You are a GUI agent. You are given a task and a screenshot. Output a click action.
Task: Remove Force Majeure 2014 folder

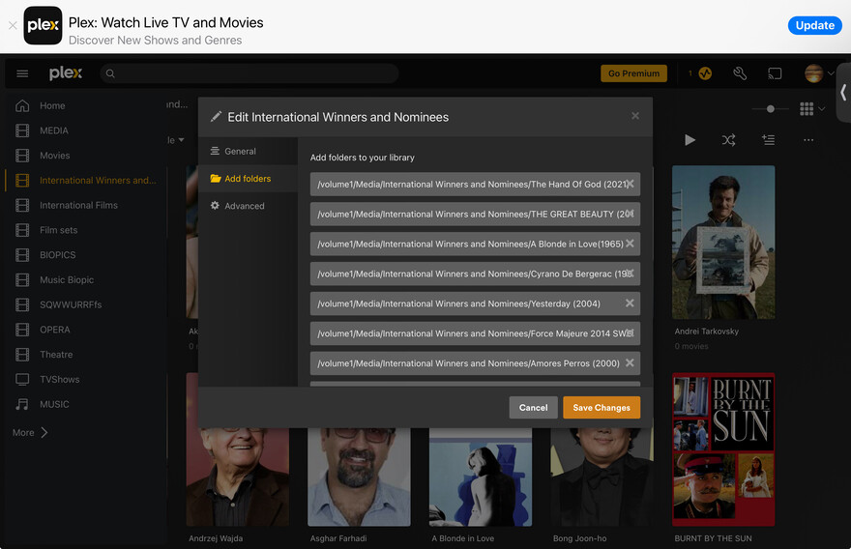click(630, 333)
